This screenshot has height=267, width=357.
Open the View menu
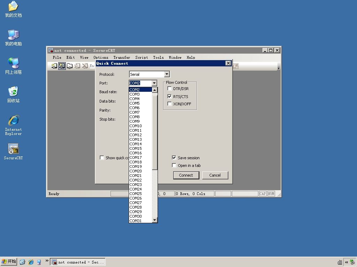pos(84,57)
